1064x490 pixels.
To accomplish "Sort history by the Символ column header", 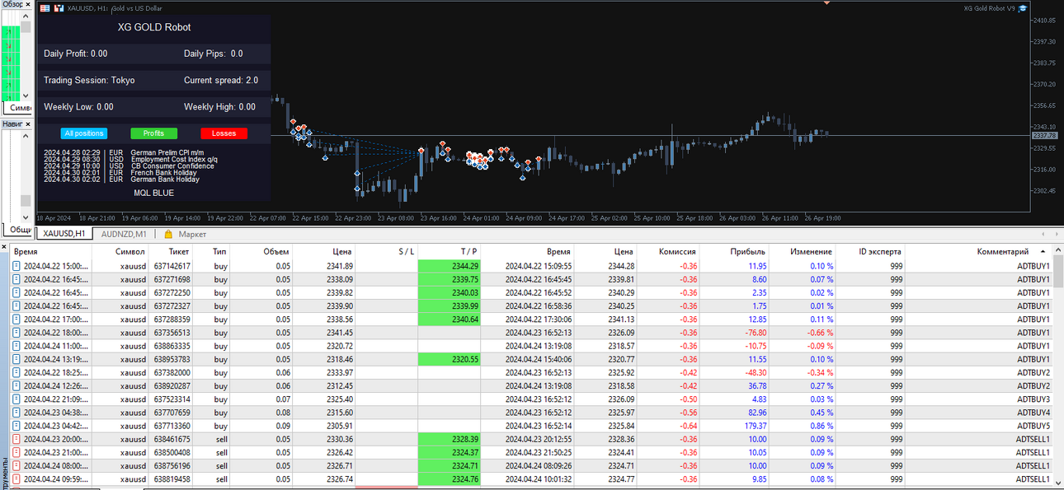I will 120,251.
